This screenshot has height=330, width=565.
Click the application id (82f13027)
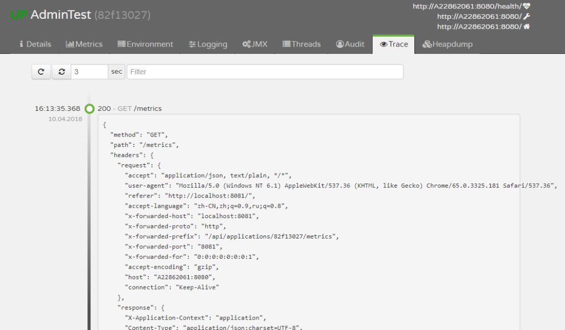click(122, 15)
